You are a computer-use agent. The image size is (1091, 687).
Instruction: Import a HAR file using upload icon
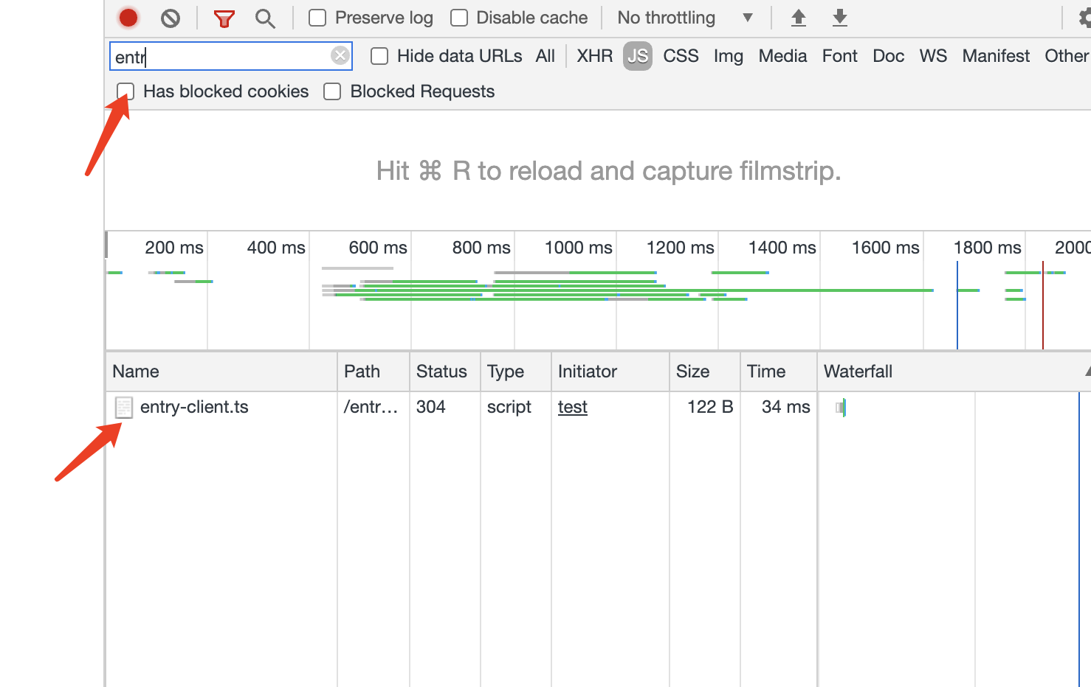click(798, 17)
